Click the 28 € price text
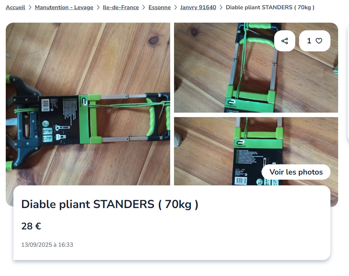The width and height of the screenshot is (349, 276). point(31,226)
